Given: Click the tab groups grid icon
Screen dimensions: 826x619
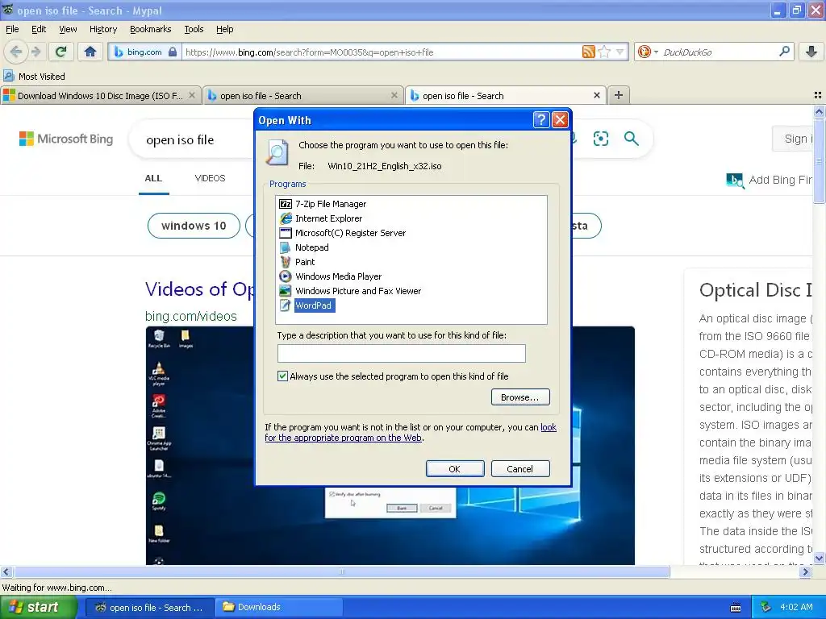Looking at the screenshot, I should pos(818,95).
